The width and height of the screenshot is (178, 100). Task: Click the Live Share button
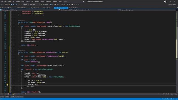click(x=172, y=4)
